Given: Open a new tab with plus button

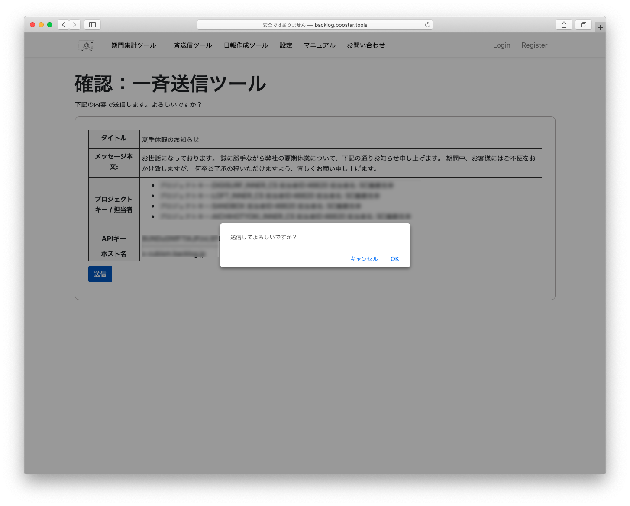Looking at the screenshot, I should [600, 27].
